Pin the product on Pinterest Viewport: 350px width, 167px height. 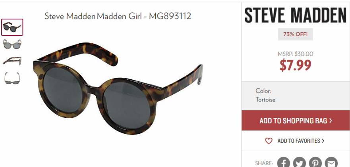tap(315, 163)
